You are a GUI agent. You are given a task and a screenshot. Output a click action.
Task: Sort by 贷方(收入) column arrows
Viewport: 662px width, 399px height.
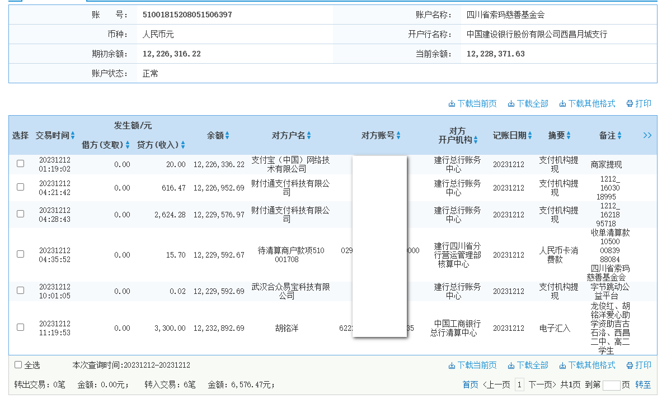click(x=183, y=145)
